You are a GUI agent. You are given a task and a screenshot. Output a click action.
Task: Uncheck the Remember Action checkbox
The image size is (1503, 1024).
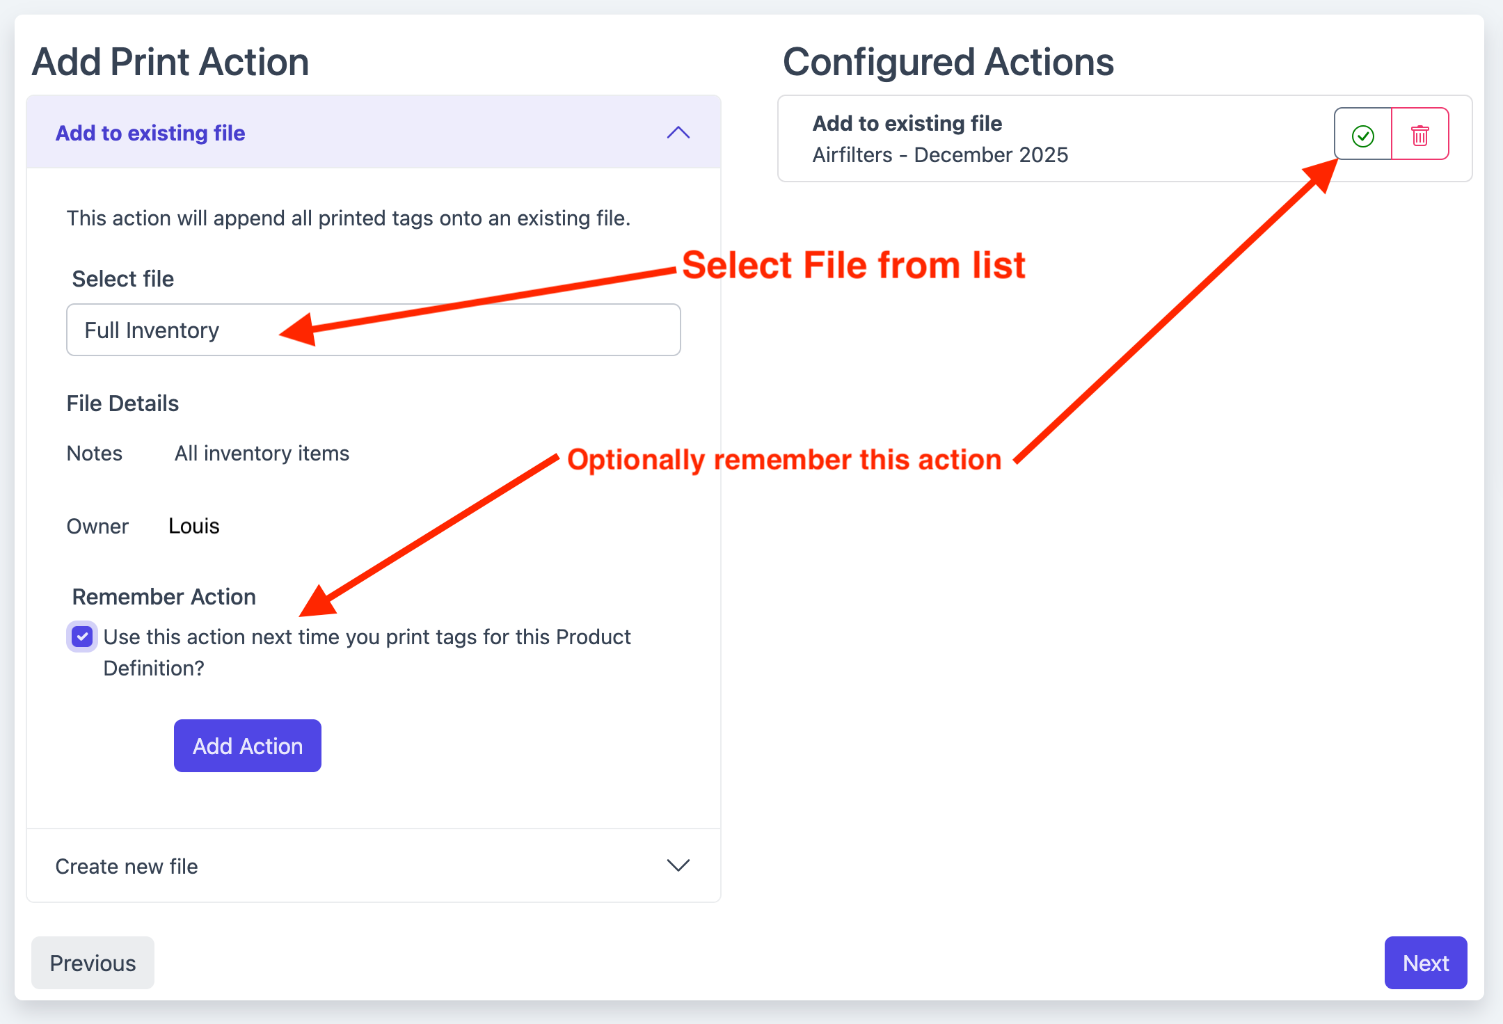(82, 637)
